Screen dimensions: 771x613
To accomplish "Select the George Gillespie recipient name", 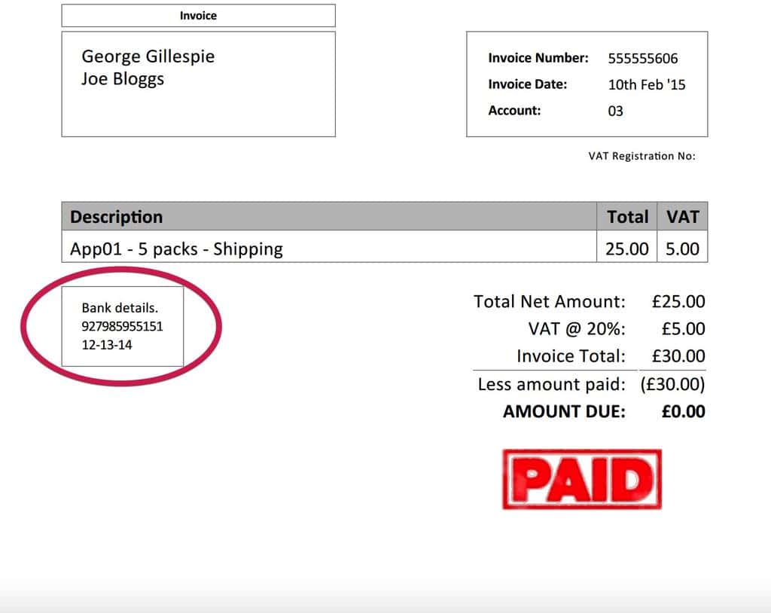I will pos(148,56).
